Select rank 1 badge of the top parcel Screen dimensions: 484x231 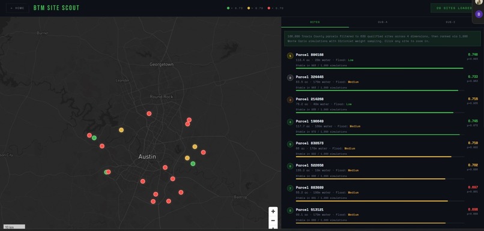pos(290,56)
